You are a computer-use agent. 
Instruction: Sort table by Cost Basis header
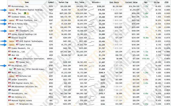coord(114,2)
